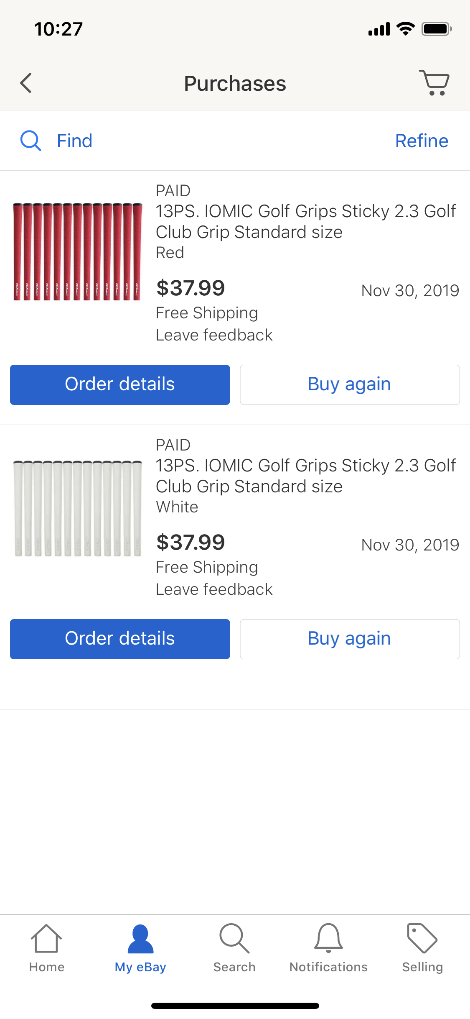Tap the Find magnifier icon
Image resolution: width=470 pixels, height=1019 pixels.
tap(30, 141)
